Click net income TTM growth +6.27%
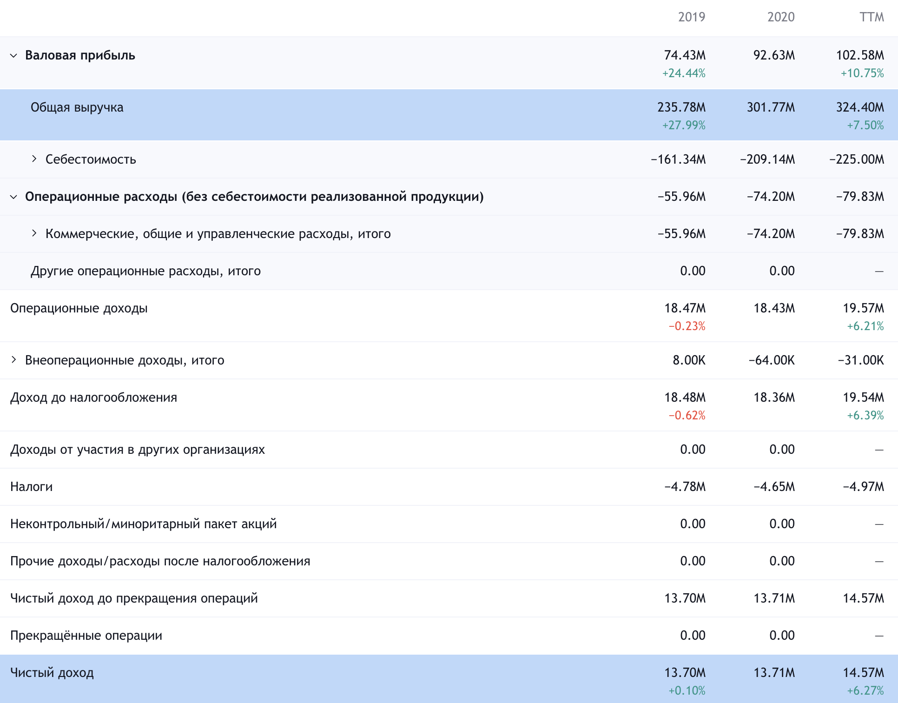The height and width of the screenshot is (703, 898). (865, 691)
